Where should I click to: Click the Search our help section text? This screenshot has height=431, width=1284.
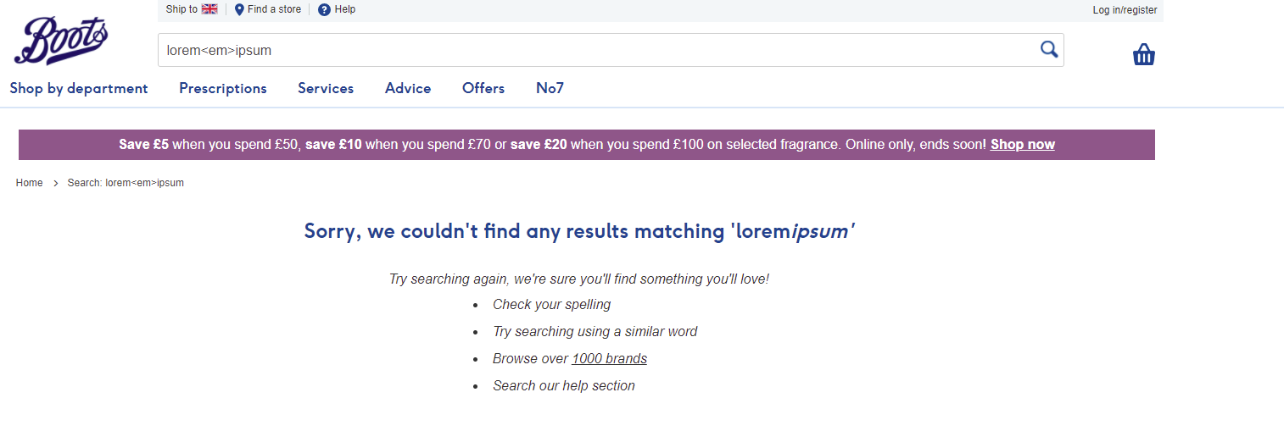click(564, 385)
